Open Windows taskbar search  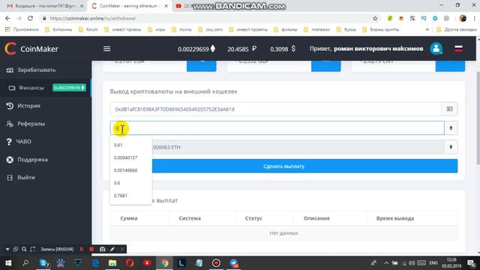point(25,263)
